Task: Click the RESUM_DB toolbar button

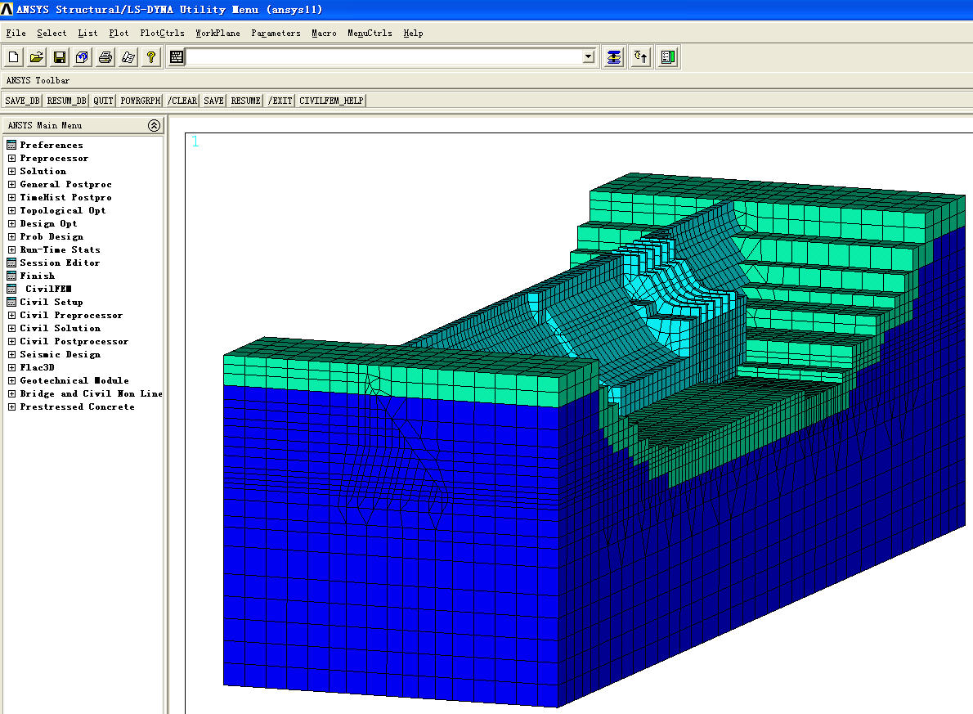Action: coord(66,101)
